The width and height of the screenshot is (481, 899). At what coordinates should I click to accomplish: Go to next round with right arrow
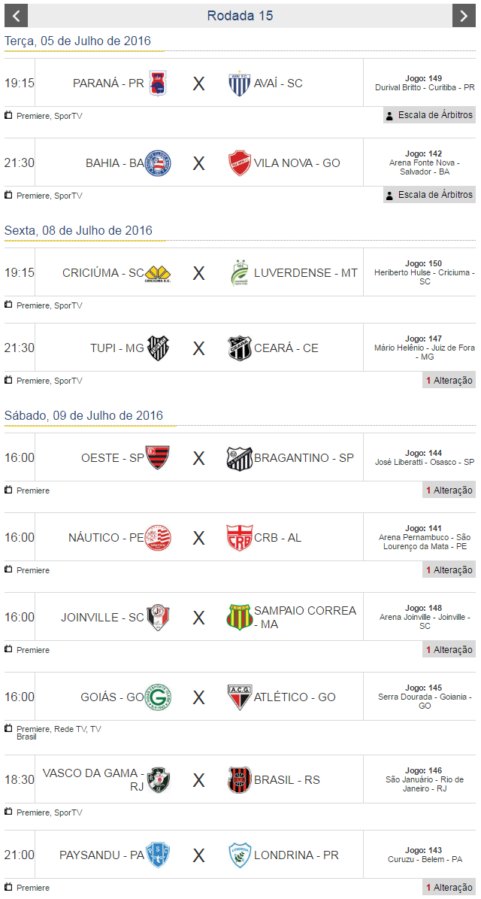click(464, 15)
